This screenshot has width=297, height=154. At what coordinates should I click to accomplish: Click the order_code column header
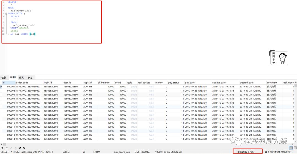tap(29, 82)
